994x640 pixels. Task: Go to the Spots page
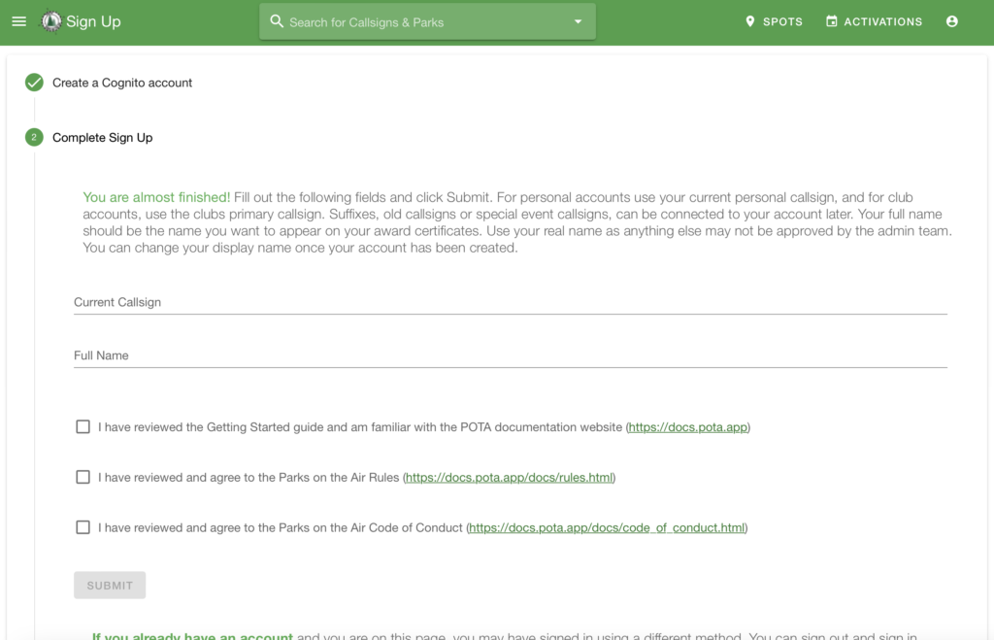782,21
